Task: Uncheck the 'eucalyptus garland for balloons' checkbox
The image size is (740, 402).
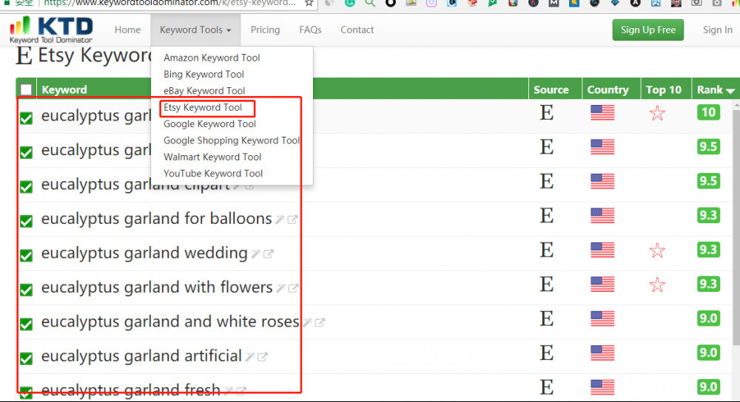Action: point(27,221)
